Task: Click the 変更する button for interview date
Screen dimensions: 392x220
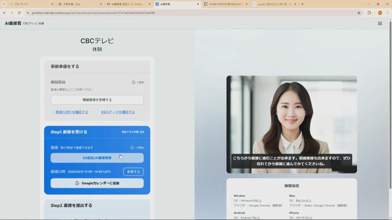Action: tap(133, 172)
